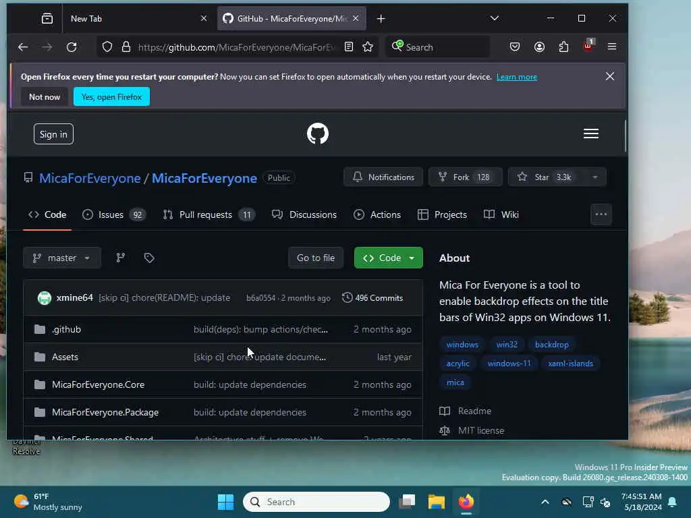Viewport: 691px width, 518px height.
Task: Open Firefox account icon in the toolbar
Action: pos(539,47)
